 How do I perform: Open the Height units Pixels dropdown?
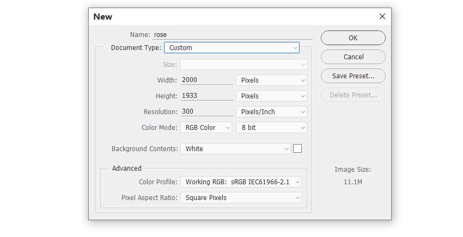(x=272, y=96)
